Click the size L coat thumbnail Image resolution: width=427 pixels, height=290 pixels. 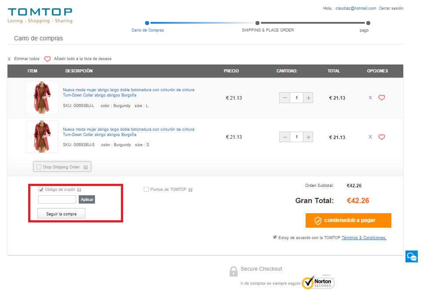pos(42,97)
